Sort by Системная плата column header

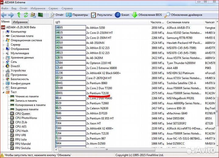pyautogui.click(x=184, y=22)
